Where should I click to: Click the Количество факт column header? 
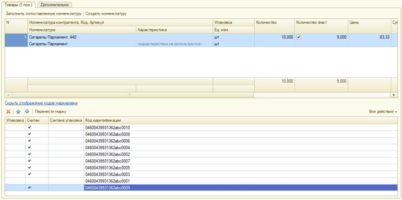tap(321, 26)
